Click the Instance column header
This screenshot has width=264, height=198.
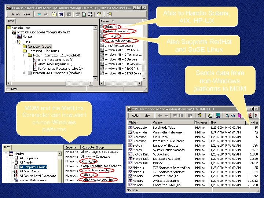point(202,122)
